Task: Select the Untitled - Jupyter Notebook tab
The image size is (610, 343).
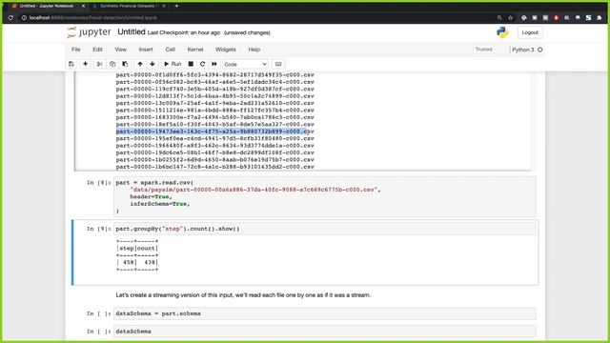Action: click(x=47, y=6)
